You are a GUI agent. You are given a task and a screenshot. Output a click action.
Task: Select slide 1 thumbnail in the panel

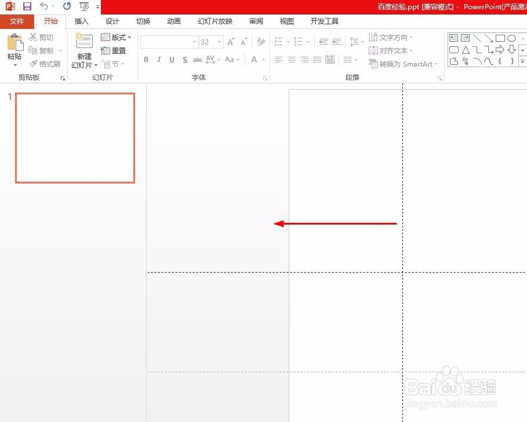[75, 137]
